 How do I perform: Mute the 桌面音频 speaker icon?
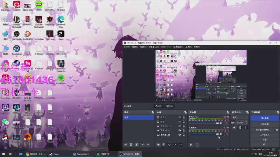click(x=221, y=134)
